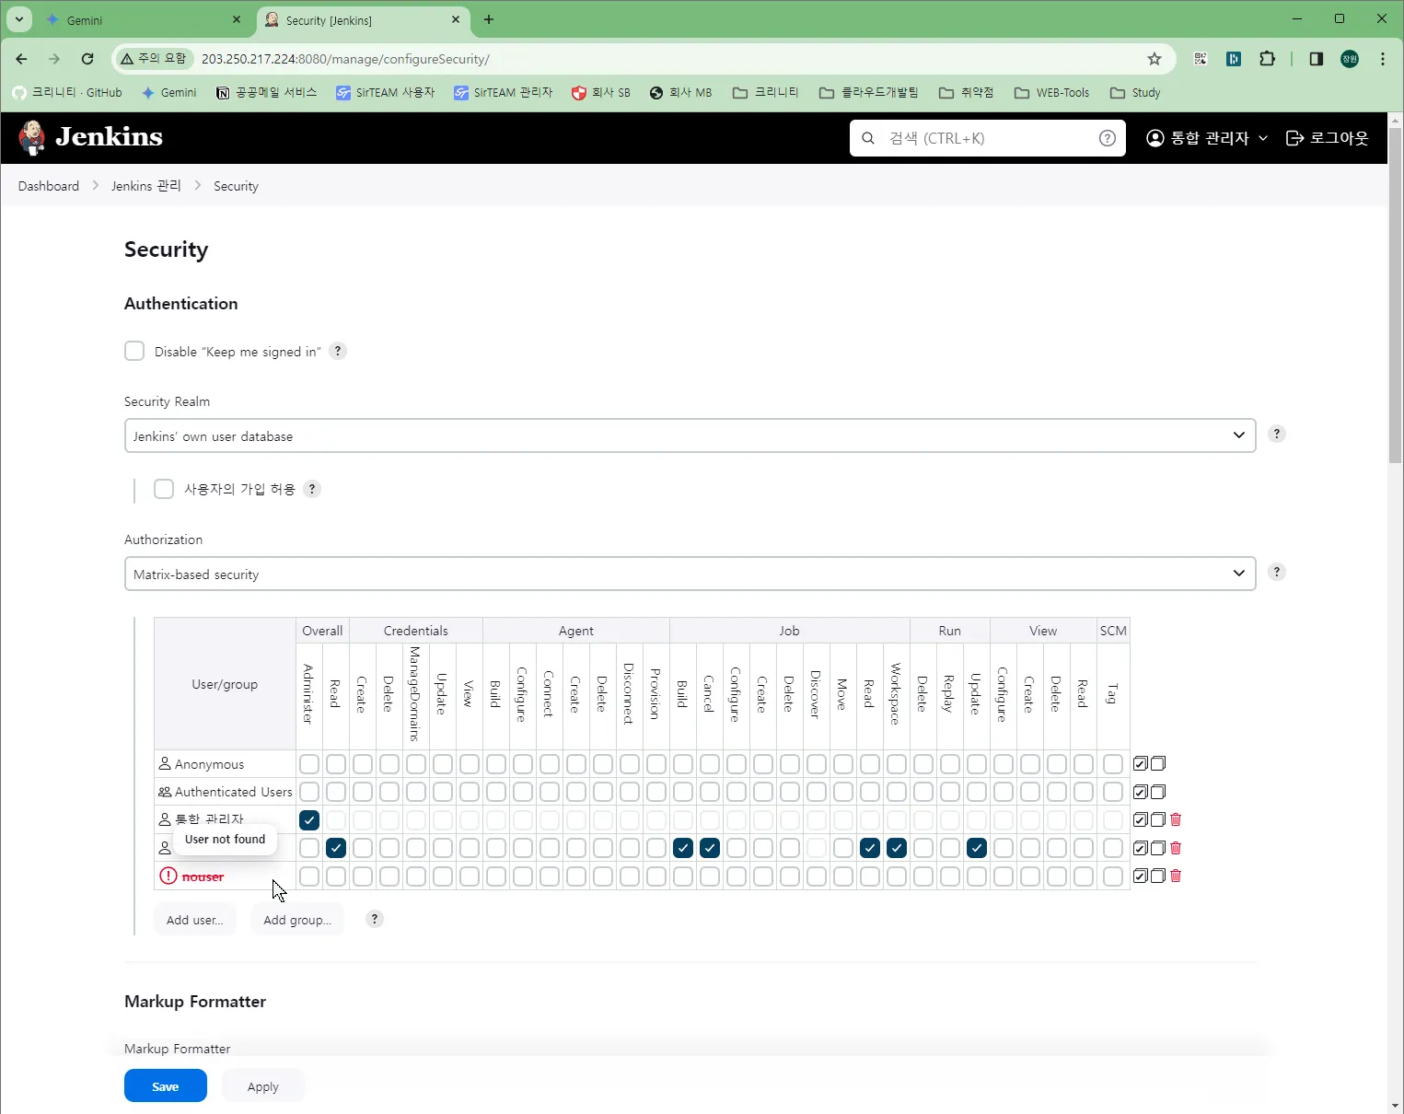Screen dimensions: 1404x1114
Task: Check Overall Read for Authenticated Users
Action: click(336, 792)
